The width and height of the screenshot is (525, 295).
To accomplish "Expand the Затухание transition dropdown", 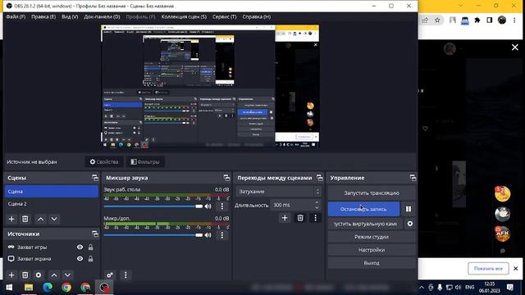I will (x=278, y=192).
